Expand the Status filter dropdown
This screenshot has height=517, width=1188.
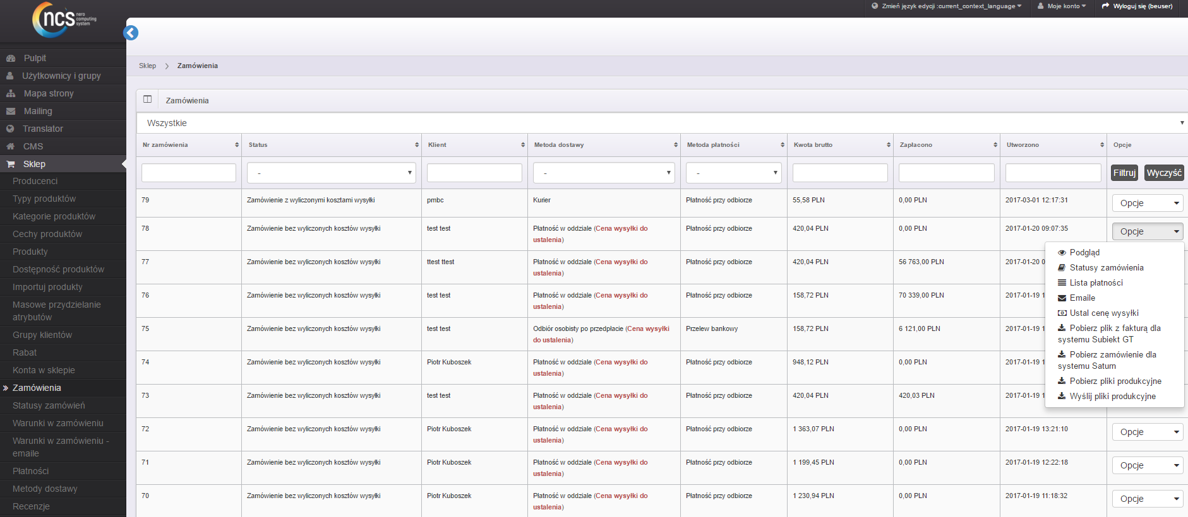(331, 173)
